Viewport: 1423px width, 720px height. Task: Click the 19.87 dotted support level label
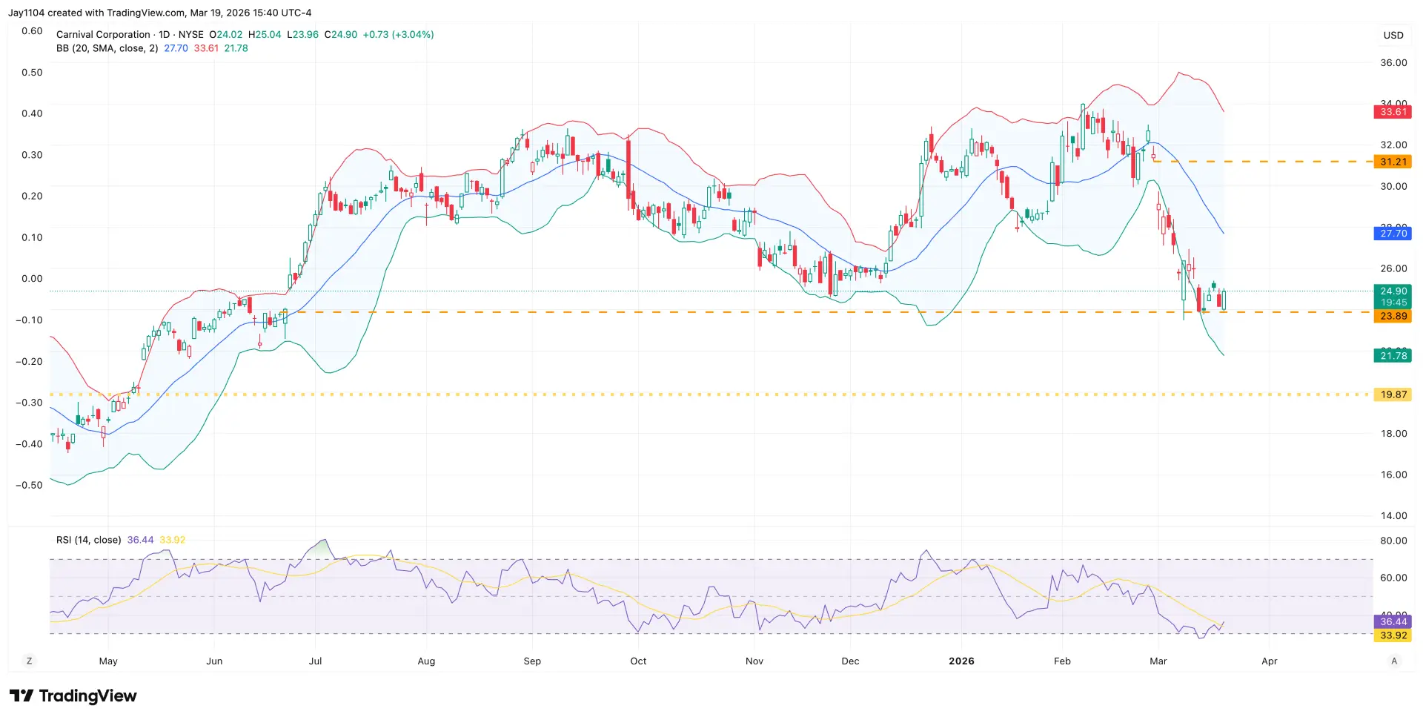[1392, 394]
